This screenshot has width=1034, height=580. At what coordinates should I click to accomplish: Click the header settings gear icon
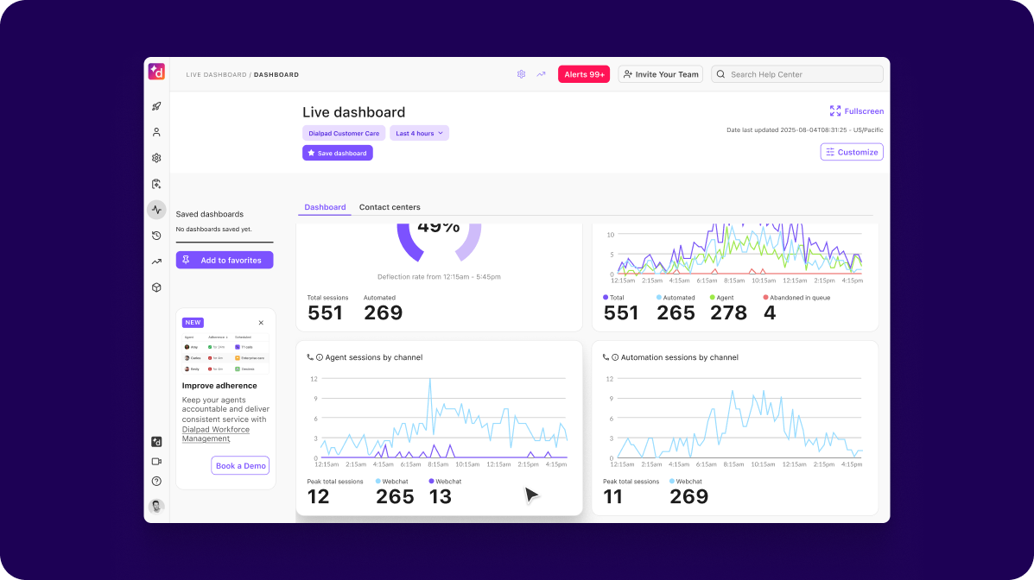(521, 74)
